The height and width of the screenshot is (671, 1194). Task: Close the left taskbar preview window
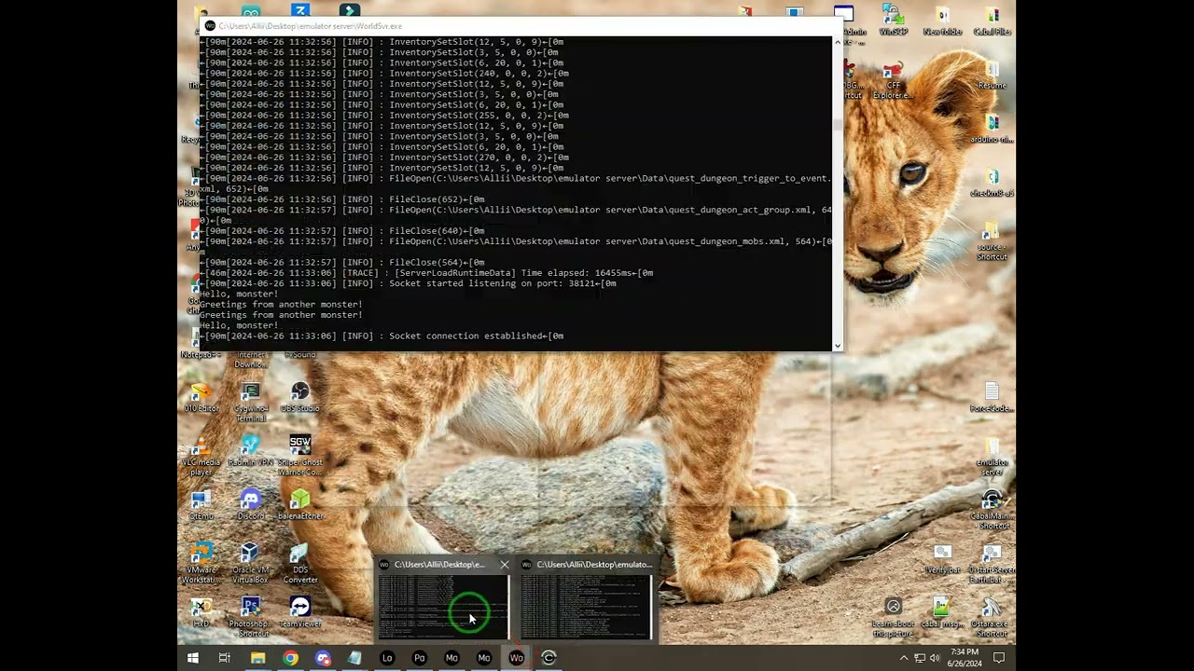(x=504, y=565)
